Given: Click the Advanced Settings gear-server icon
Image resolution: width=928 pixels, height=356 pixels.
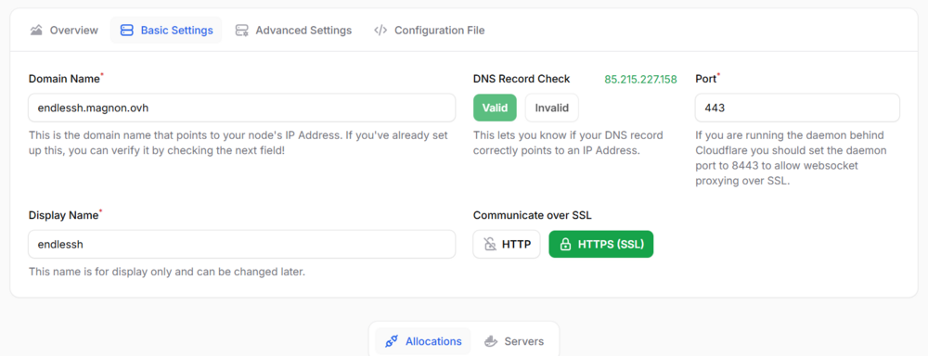Looking at the screenshot, I should point(241,31).
